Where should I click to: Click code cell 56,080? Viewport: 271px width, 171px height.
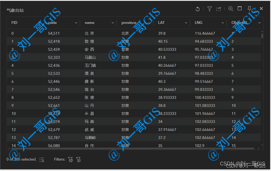tap(54, 145)
